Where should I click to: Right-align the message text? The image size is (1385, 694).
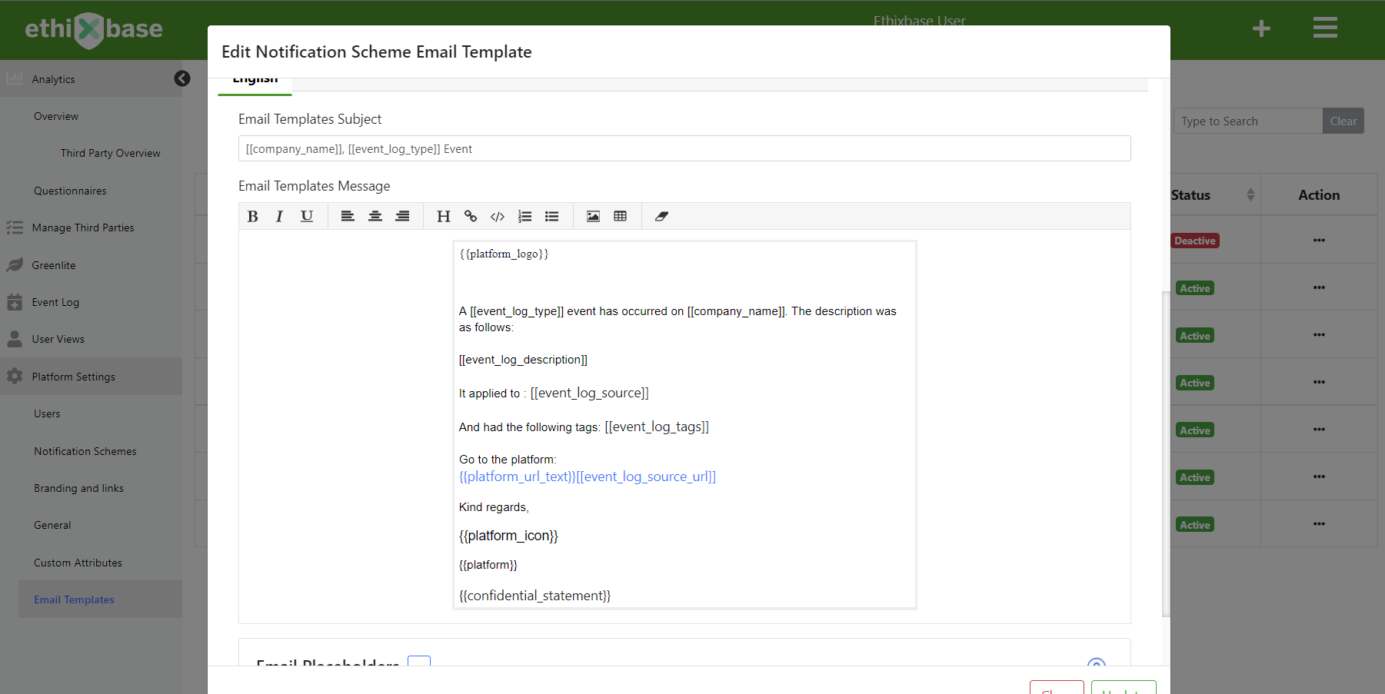[402, 217]
